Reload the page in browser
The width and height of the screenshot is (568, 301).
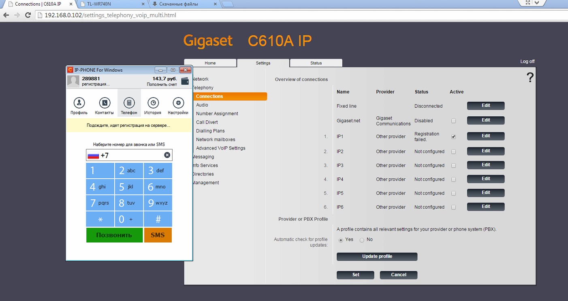[x=28, y=15]
